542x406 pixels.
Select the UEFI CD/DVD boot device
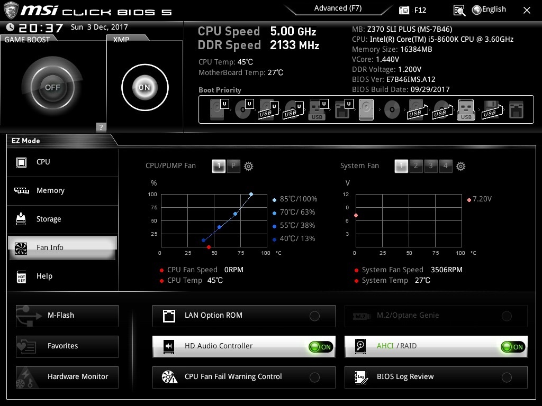(244, 109)
